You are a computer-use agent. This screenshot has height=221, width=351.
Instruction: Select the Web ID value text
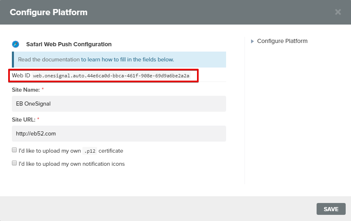[x=111, y=76]
